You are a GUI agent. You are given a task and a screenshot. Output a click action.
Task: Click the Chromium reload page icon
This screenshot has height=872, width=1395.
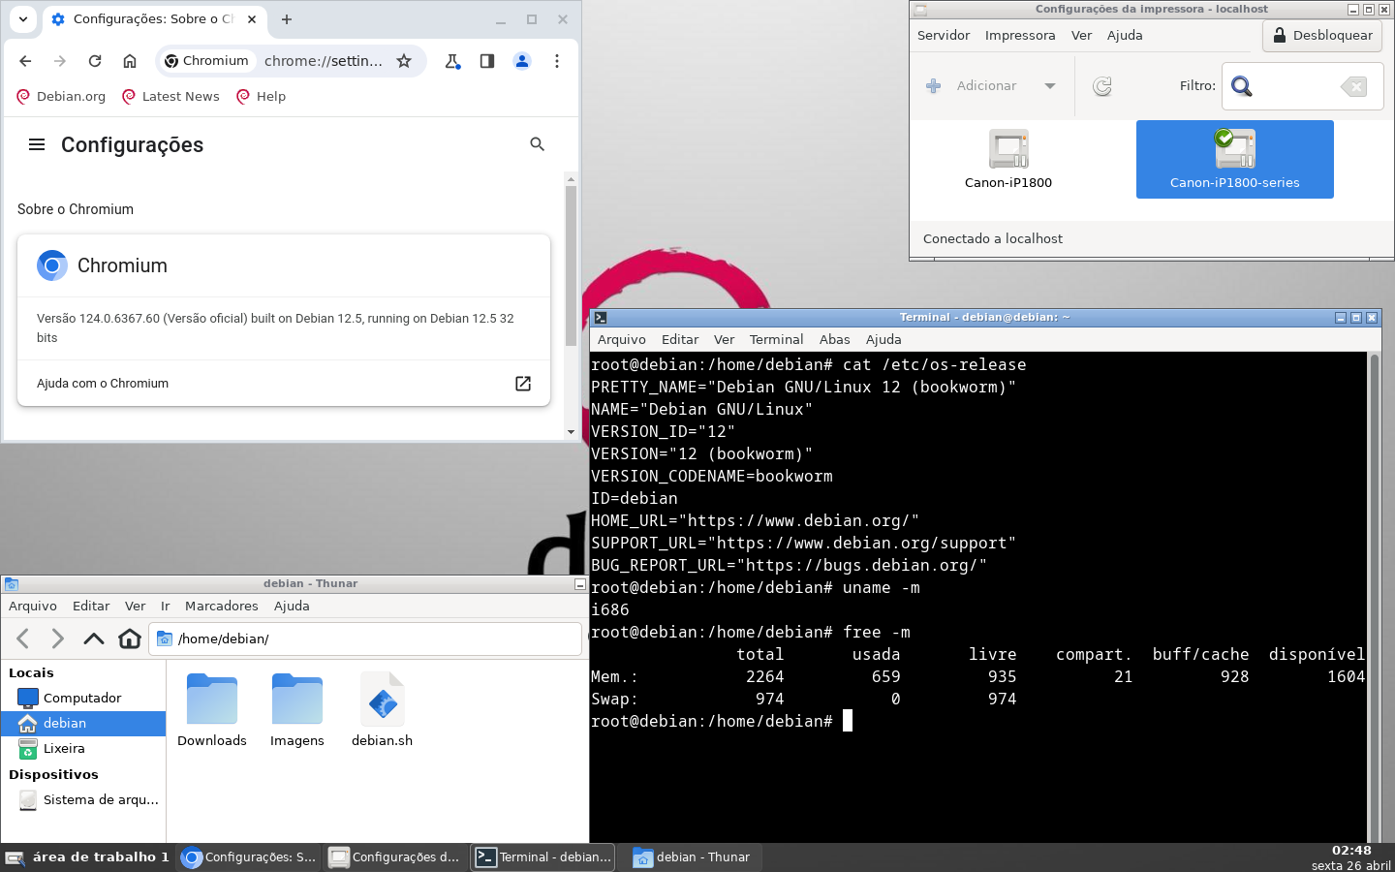pos(95,61)
